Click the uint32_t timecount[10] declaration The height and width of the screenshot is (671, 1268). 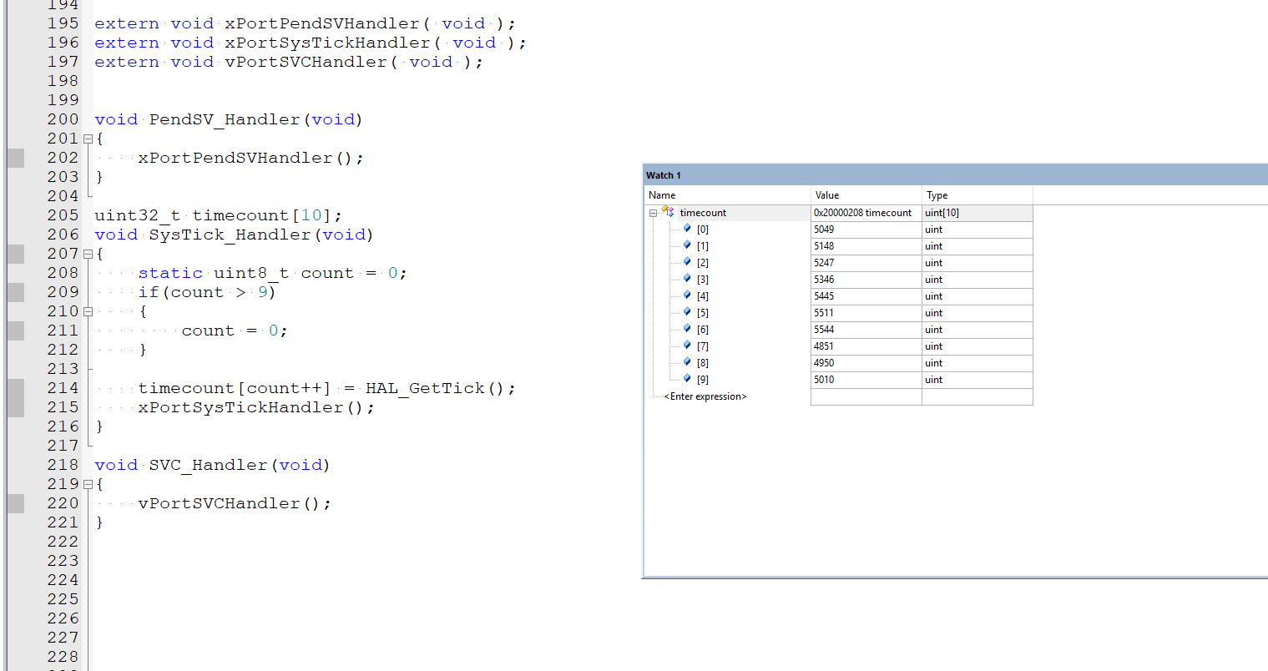[219, 215]
